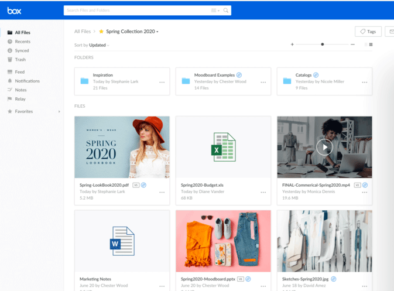Switch to grid view
This screenshot has height=291, width=394.
click(371, 44)
